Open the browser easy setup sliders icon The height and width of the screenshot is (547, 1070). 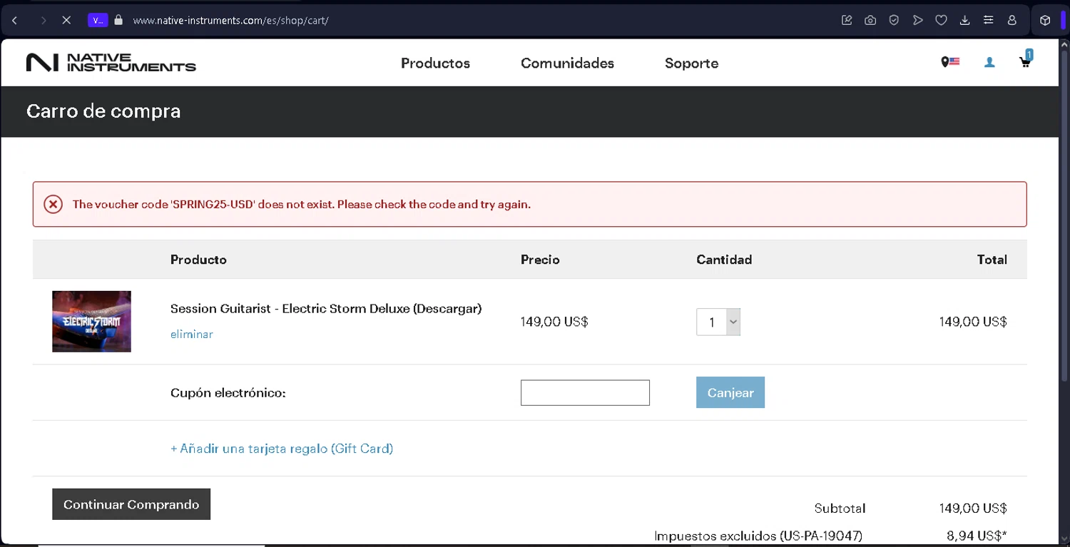click(x=988, y=20)
